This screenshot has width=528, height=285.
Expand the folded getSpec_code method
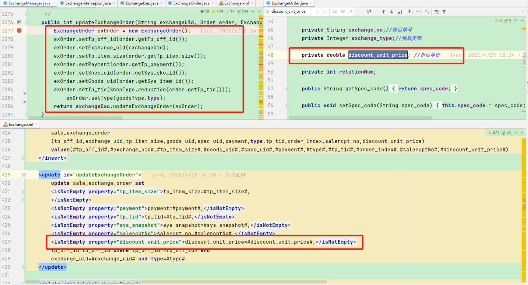(287, 89)
